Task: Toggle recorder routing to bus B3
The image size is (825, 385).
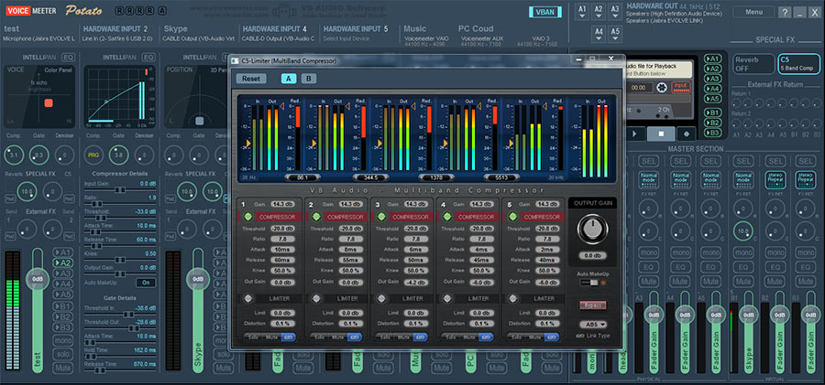Action: (712, 133)
